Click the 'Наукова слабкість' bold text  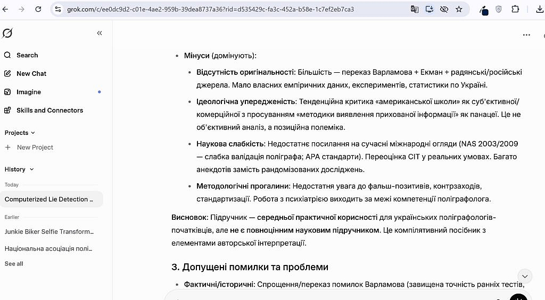[230, 144]
